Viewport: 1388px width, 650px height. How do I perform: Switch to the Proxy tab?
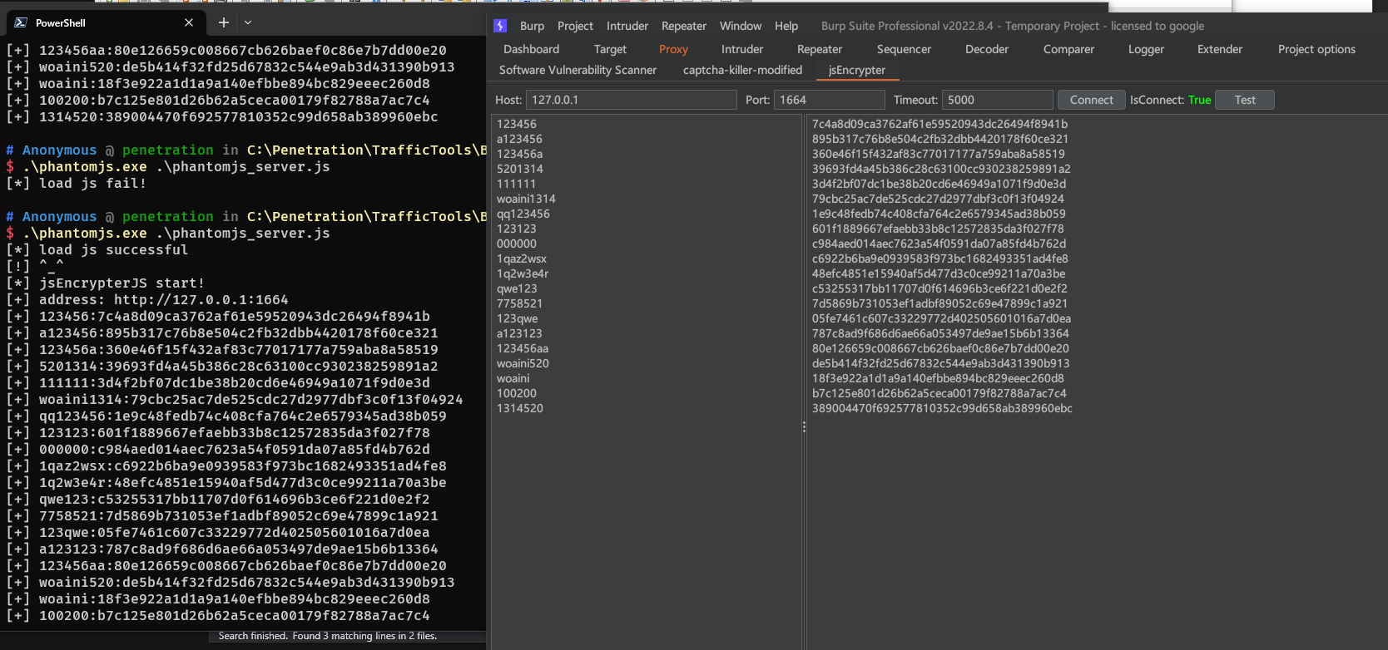click(673, 49)
